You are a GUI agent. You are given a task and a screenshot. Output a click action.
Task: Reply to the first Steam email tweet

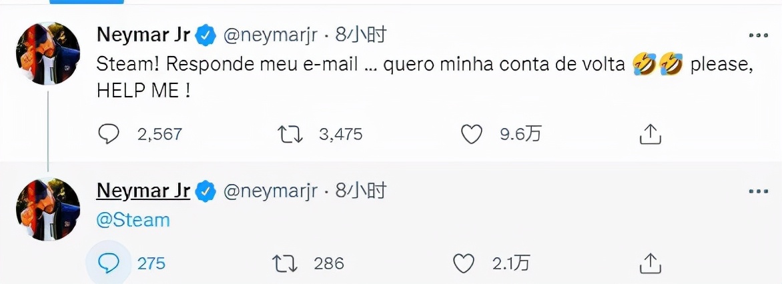(108, 135)
